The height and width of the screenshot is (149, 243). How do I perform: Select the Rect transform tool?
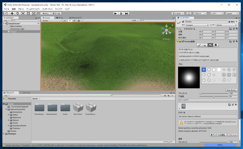[x=28, y=13]
